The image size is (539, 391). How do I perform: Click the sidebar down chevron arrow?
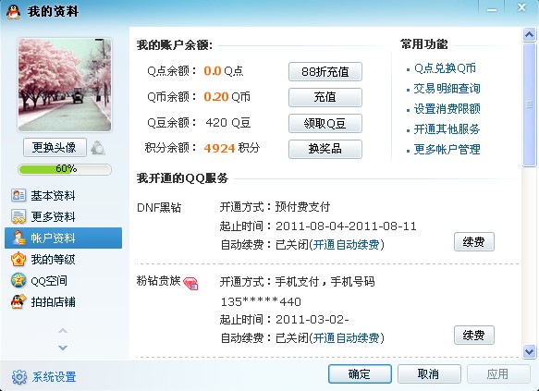point(63,348)
